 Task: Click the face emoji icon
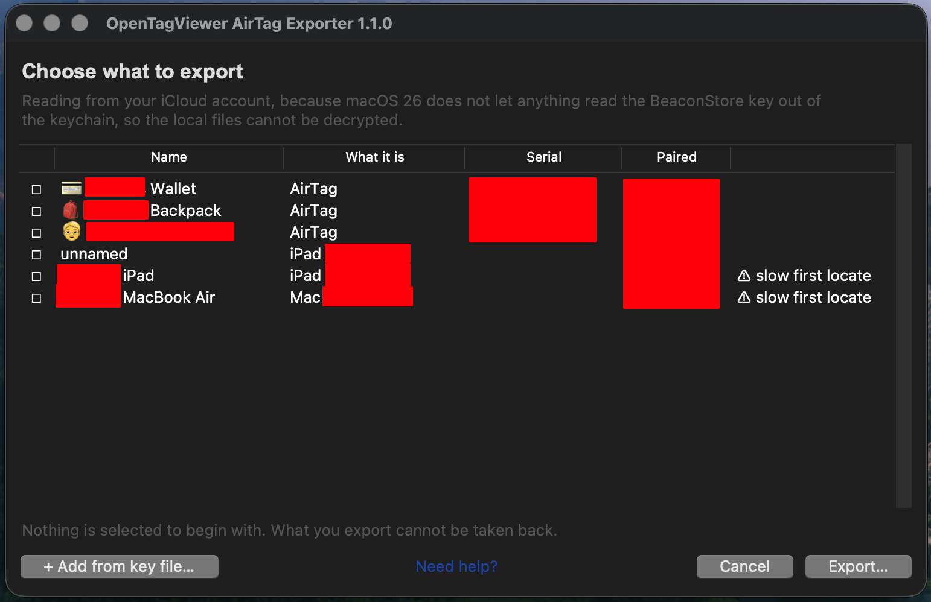[x=71, y=232]
